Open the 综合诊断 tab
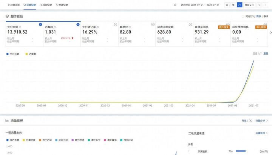Viewport: 272px width, 155px height. click(14, 5)
